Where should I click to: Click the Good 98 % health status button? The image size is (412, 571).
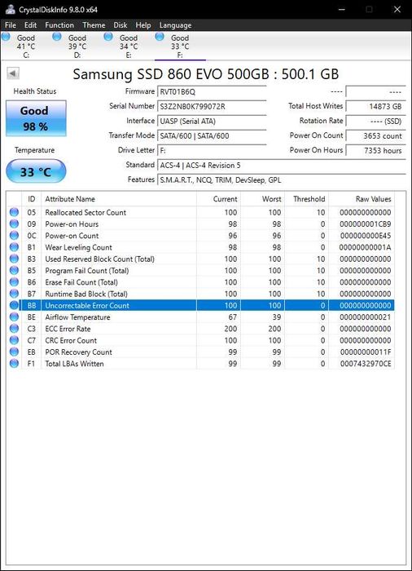click(x=36, y=118)
